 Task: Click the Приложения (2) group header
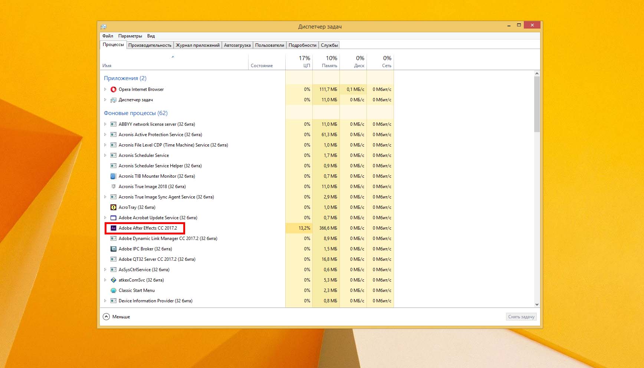(125, 78)
